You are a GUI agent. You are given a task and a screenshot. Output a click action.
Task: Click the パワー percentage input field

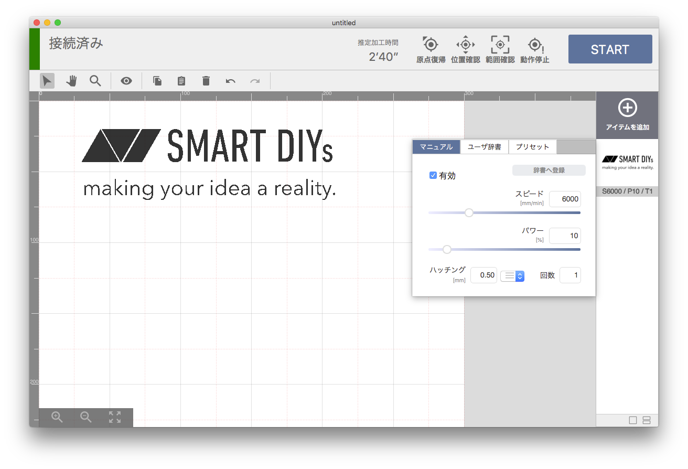point(565,236)
